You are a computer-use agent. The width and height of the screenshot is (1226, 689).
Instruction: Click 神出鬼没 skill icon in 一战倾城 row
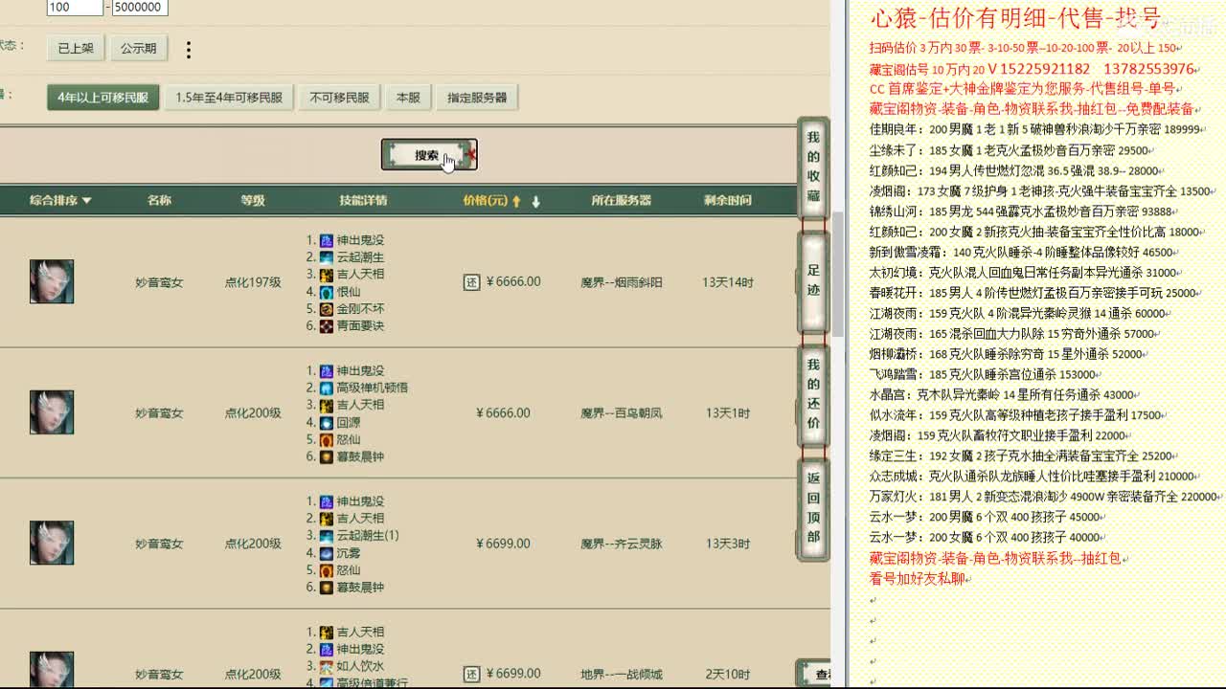pyautogui.click(x=326, y=649)
